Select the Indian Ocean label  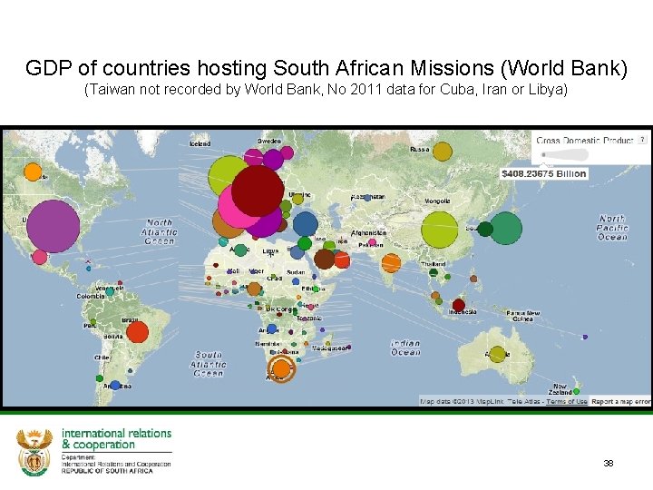click(405, 348)
